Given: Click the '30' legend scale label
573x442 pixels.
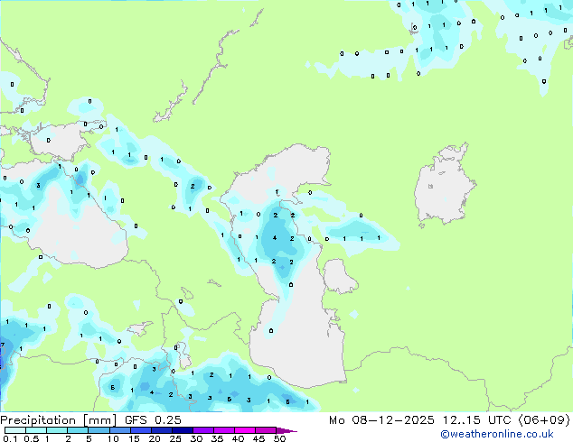Looking at the screenshot, I should pyautogui.click(x=196, y=438).
